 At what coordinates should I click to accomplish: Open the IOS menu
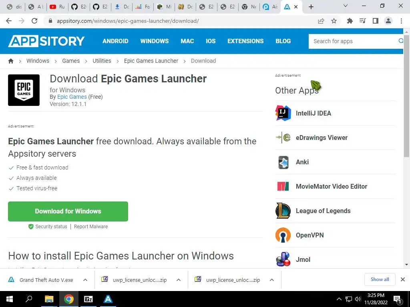(x=211, y=41)
